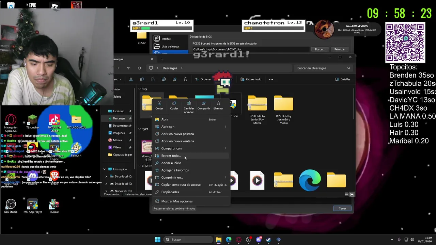Choose 'Abrir en nueva pestaña'
Viewport: 436px width, 245px height.
point(191,134)
